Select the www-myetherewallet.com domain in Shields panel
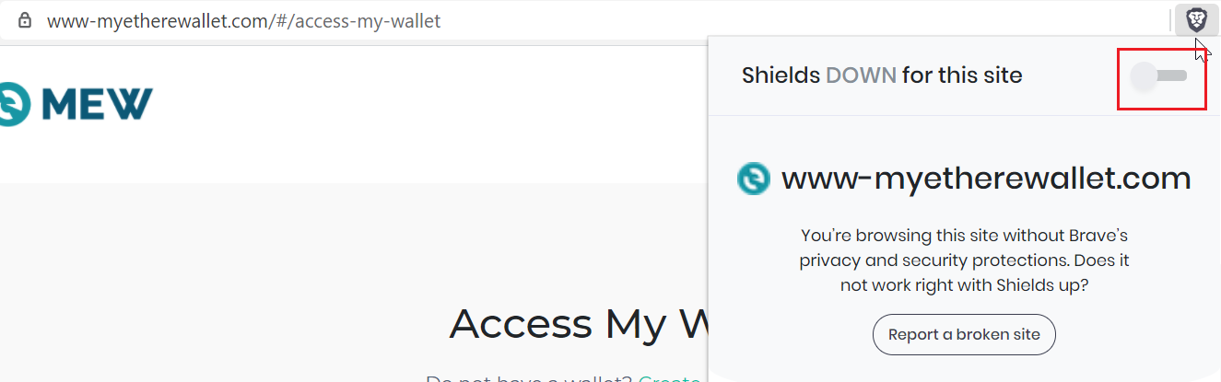The height and width of the screenshot is (382, 1221). [x=986, y=178]
